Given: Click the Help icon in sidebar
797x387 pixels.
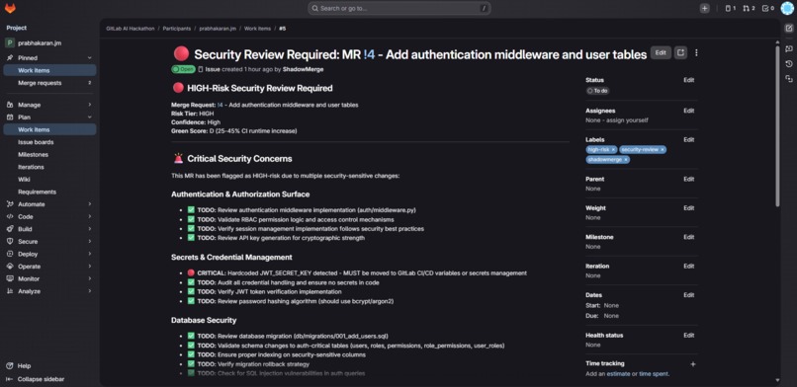Looking at the screenshot, I should [x=9, y=365].
